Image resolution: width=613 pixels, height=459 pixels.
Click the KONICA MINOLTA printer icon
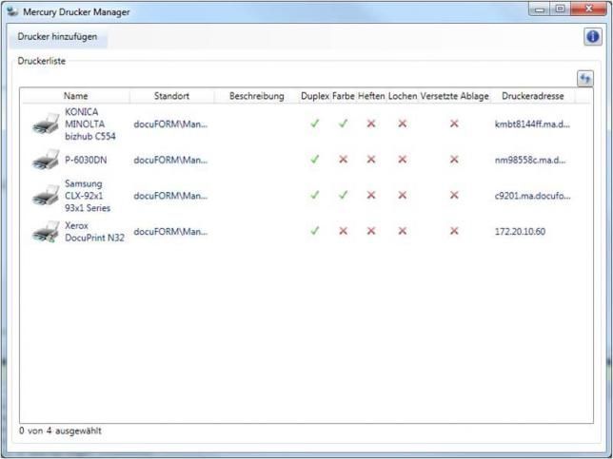45,124
